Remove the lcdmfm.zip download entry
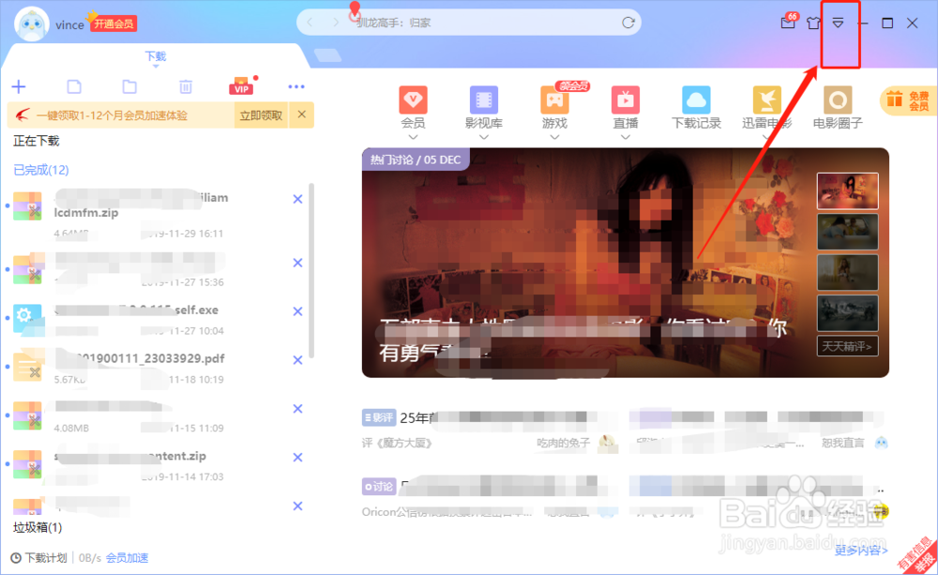This screenshot has width=938, height=575. coord(297,199)
